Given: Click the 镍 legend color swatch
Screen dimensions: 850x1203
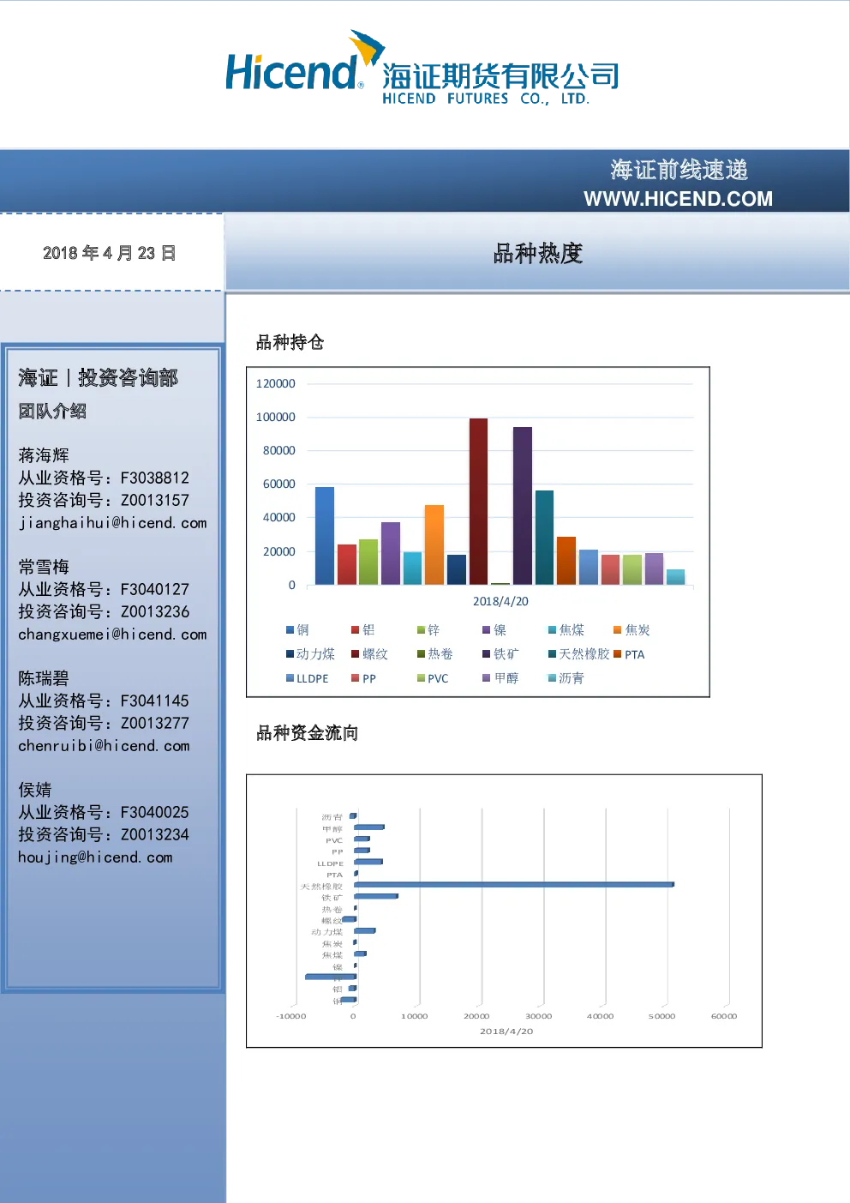Looking at the screenshot, I should tap(487, 630).
